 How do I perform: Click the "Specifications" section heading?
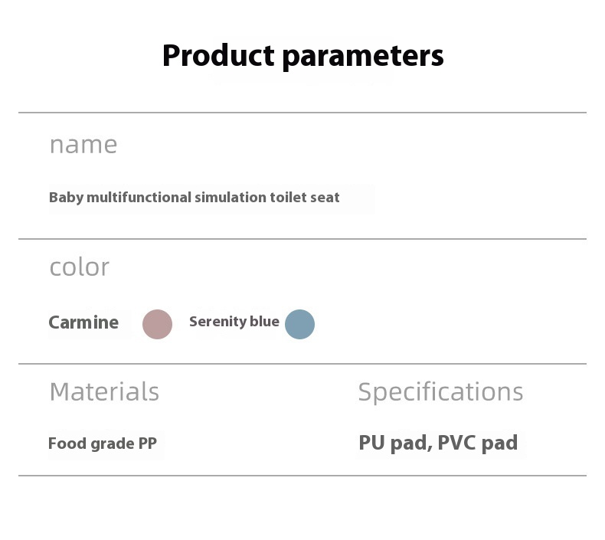(440, 391)
